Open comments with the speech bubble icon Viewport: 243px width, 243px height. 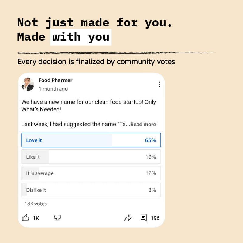click(143, 218)
